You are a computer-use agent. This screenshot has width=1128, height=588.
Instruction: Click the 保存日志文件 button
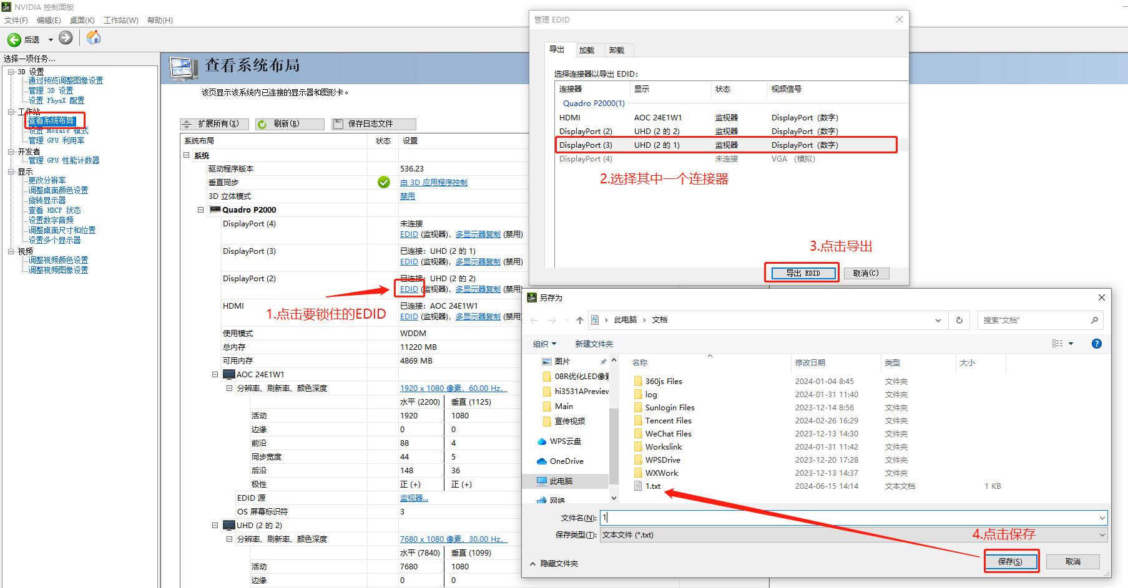(374, 124)
